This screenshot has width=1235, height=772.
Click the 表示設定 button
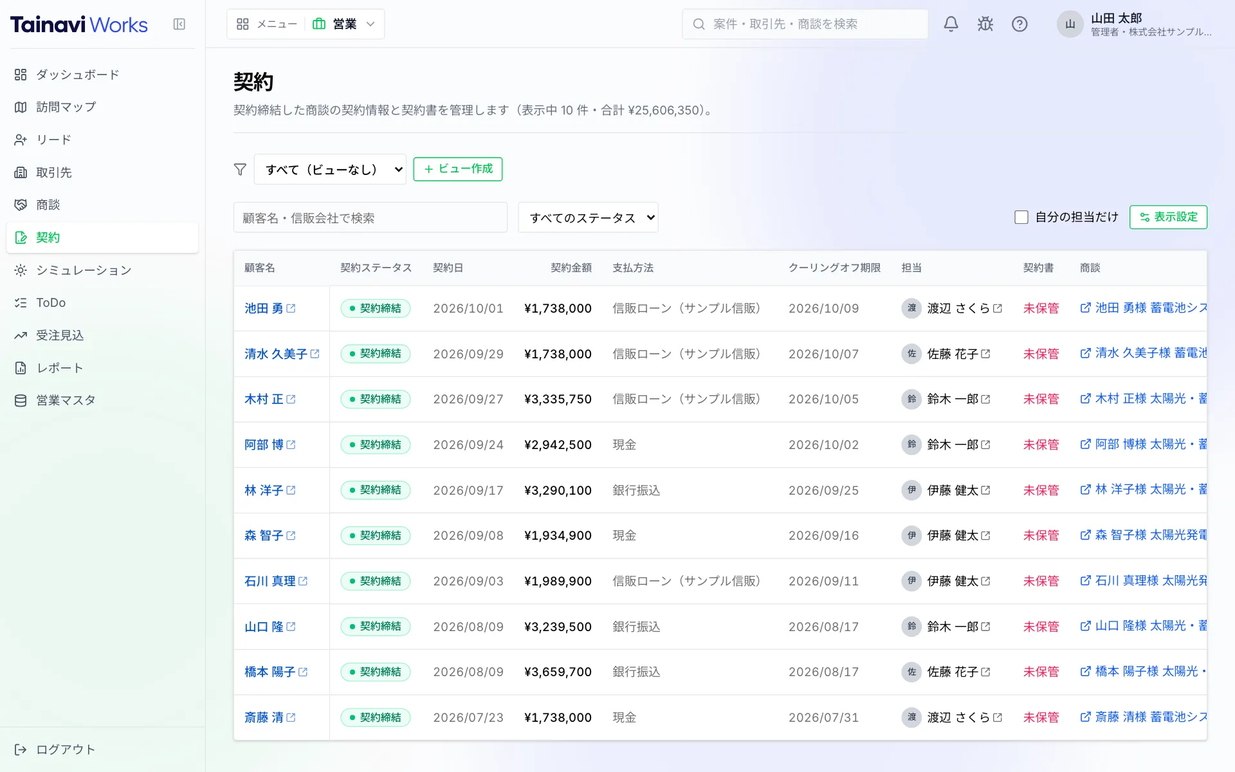1168,217
